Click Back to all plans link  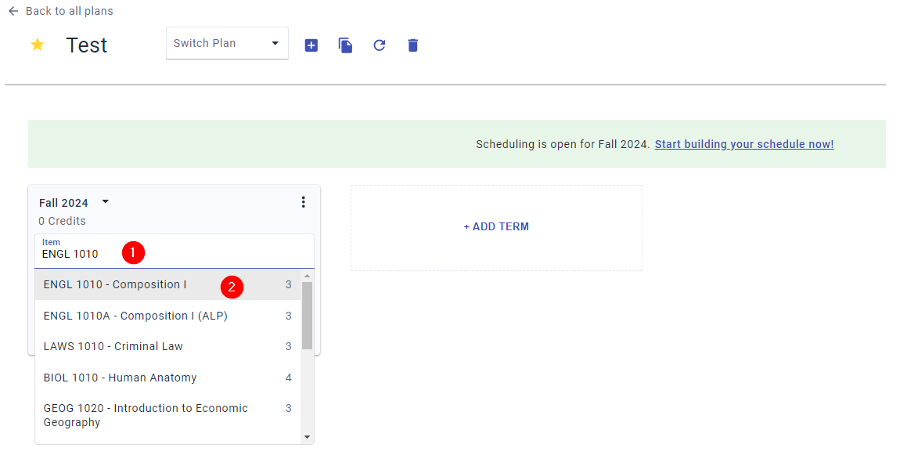pyautogui.click(x=69, y=11)
